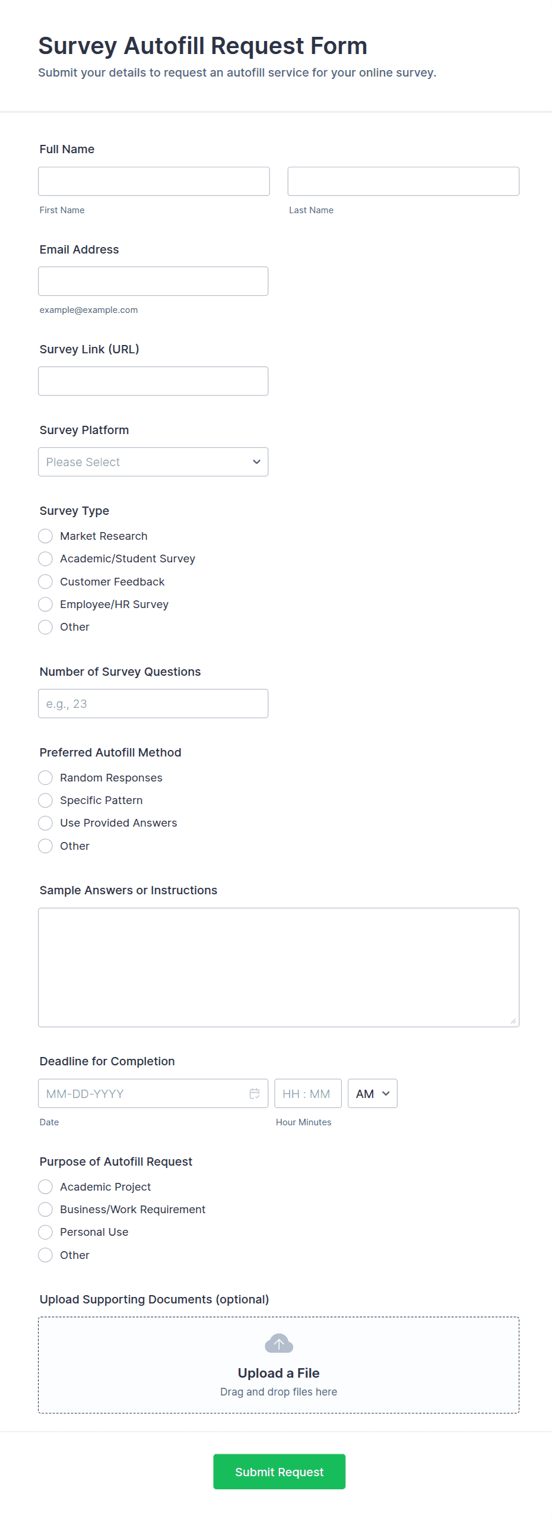Open the Survey Platform dropdown
Screen dimensions: 552x1519
point(153,462)
